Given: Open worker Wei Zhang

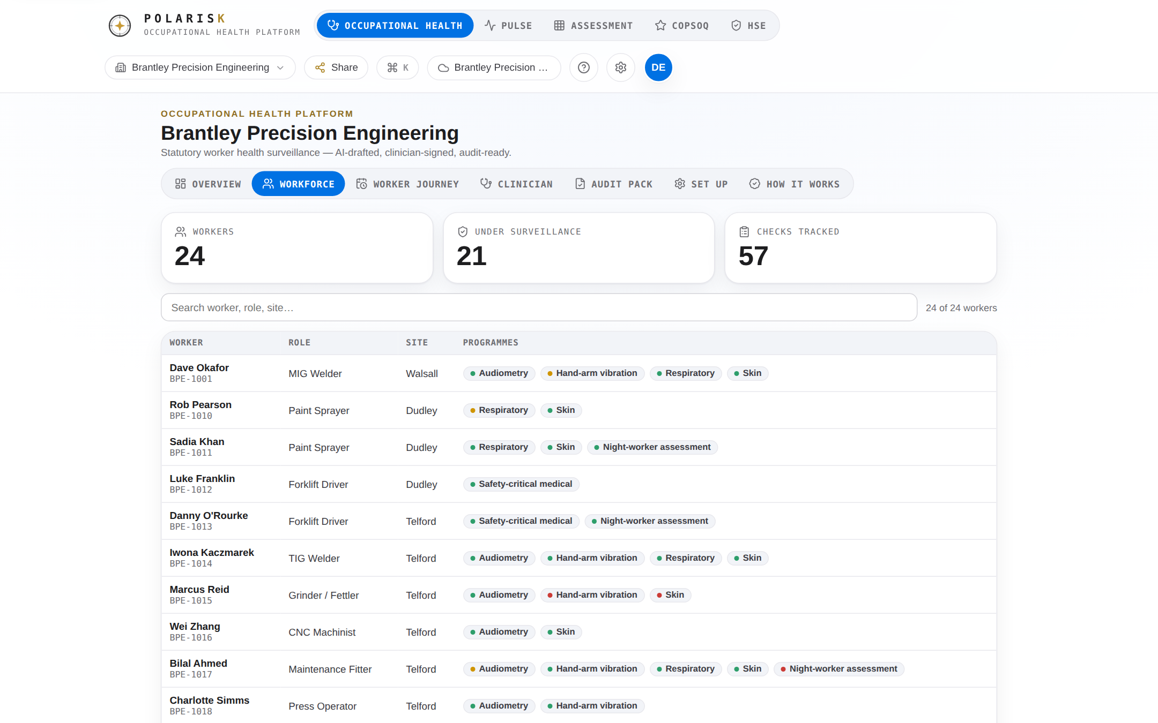Looking at the screenshot, I should [x=195, y=626].
